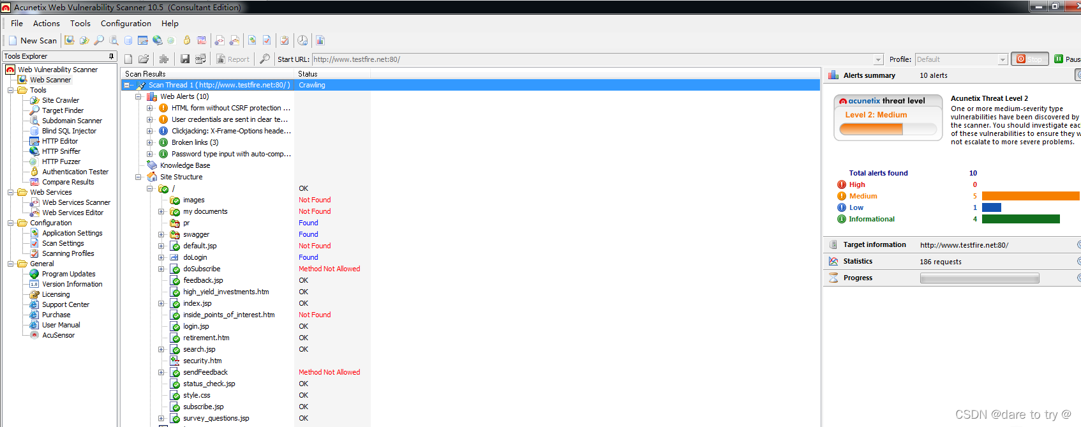Click the reporter bar-chart icon in top toolbar
This screenshot has width=1081, height=427.
point(320,40)
